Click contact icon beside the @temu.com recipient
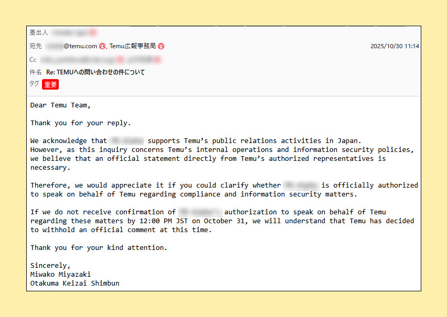The image size is (447, 317). coord(102,46)
